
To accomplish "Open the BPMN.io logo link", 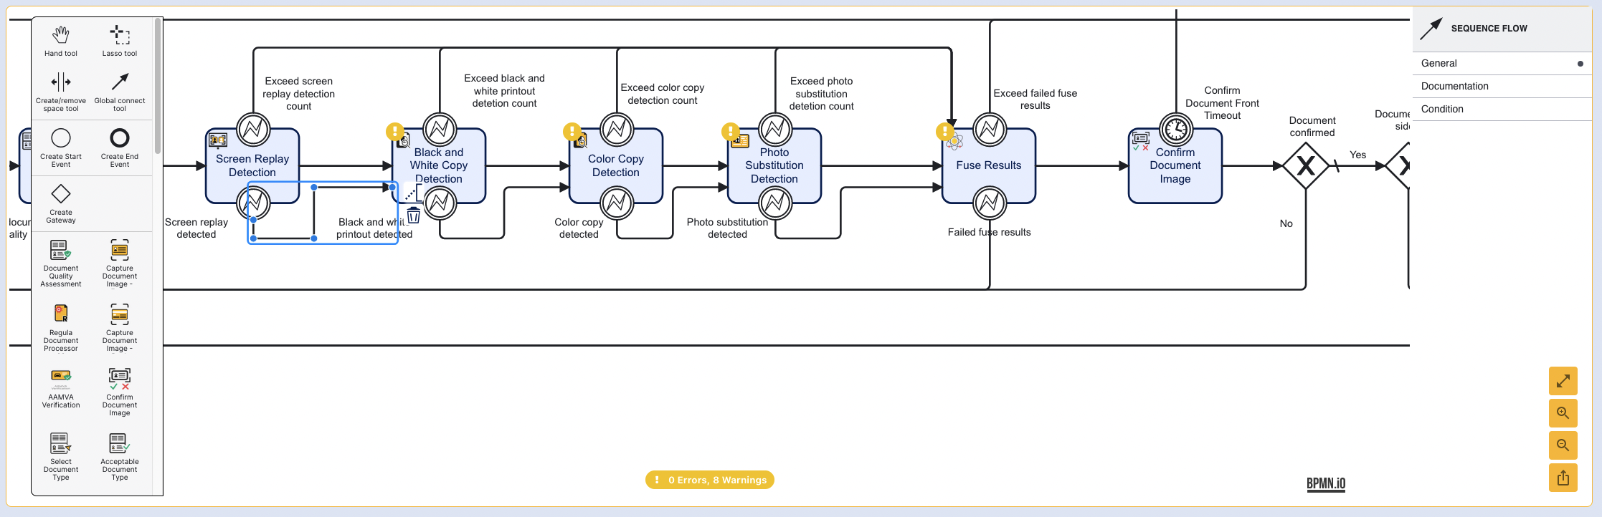I will [1325, 484].
